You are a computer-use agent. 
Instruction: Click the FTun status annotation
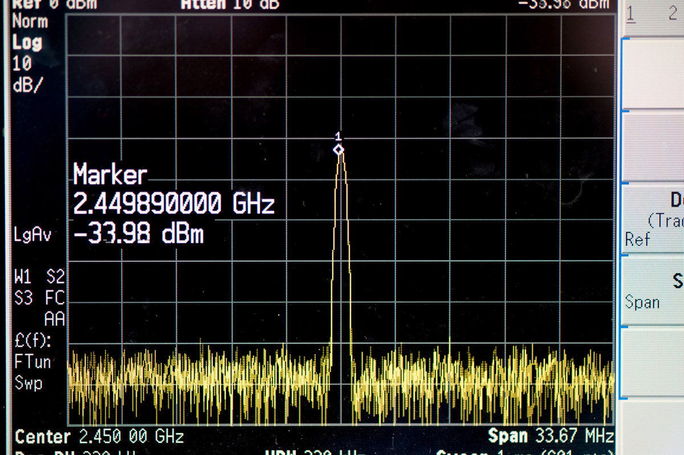pos(33,362)
